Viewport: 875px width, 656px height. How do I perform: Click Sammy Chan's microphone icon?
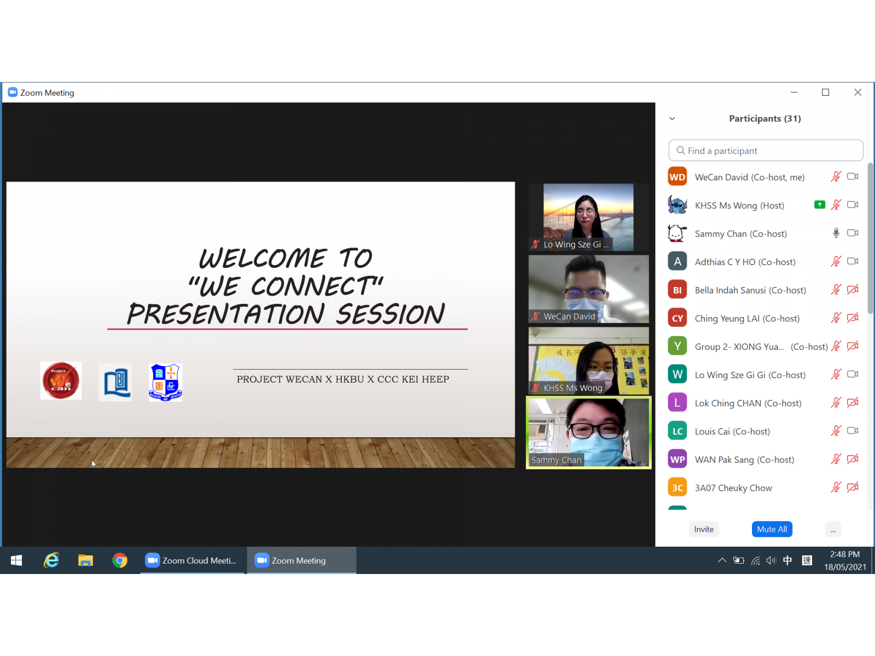click(836, 233)
